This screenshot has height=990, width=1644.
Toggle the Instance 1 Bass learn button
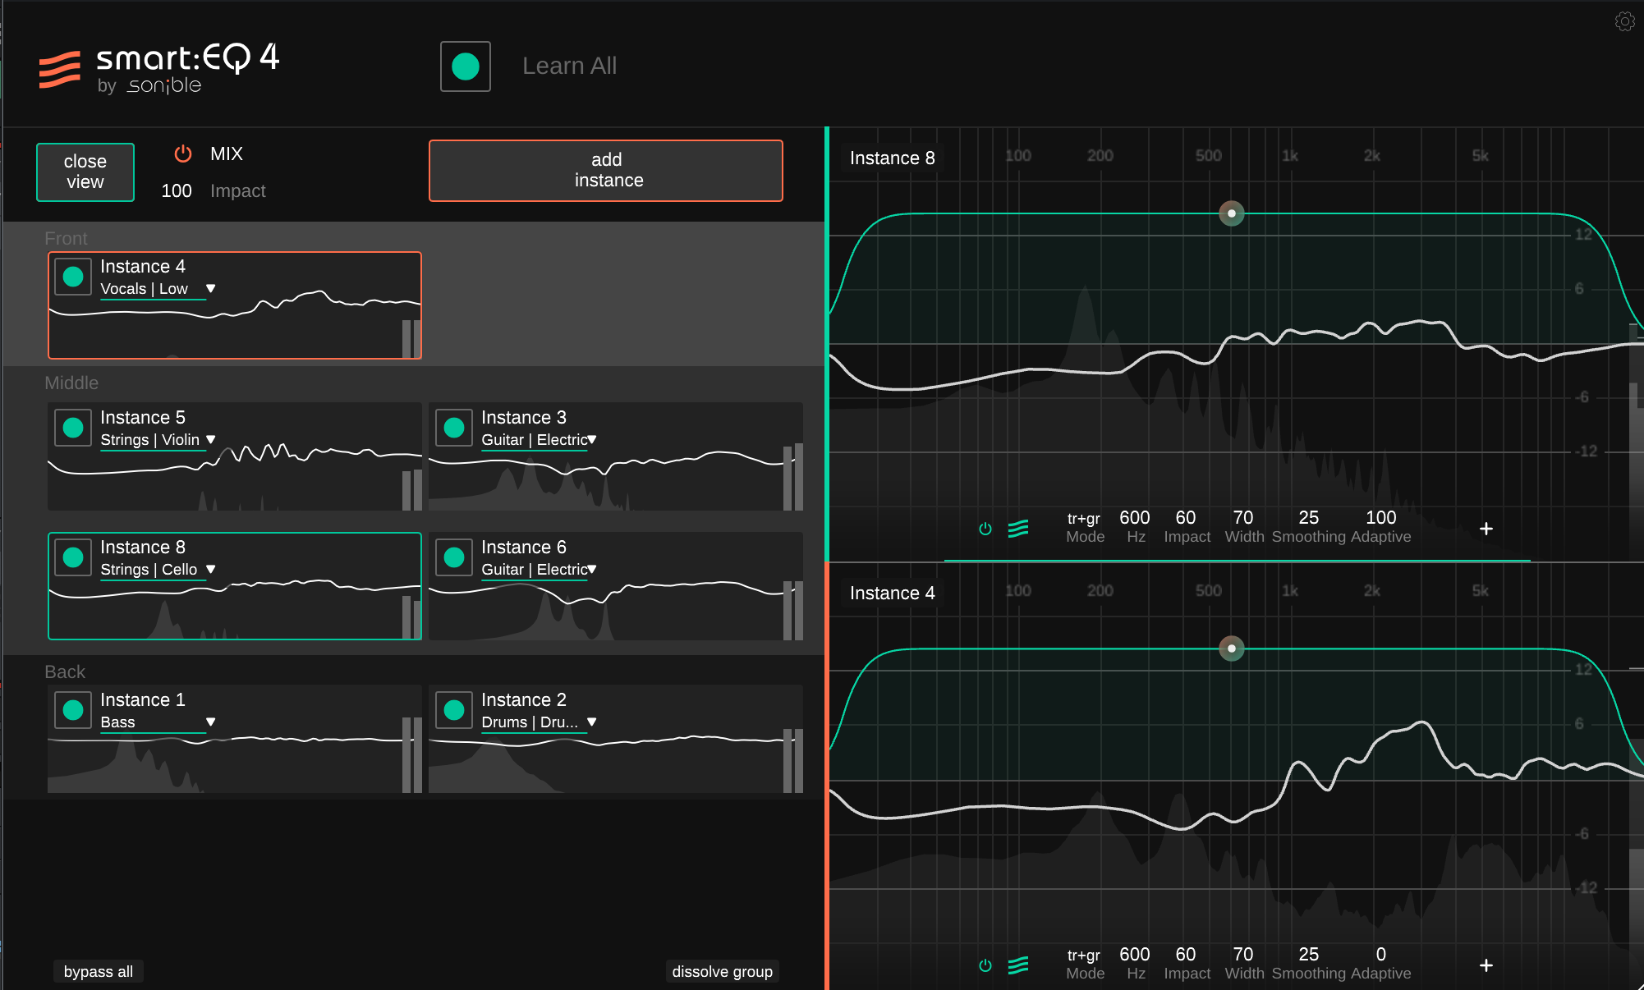pyautogui.click(x=73, y=710)
